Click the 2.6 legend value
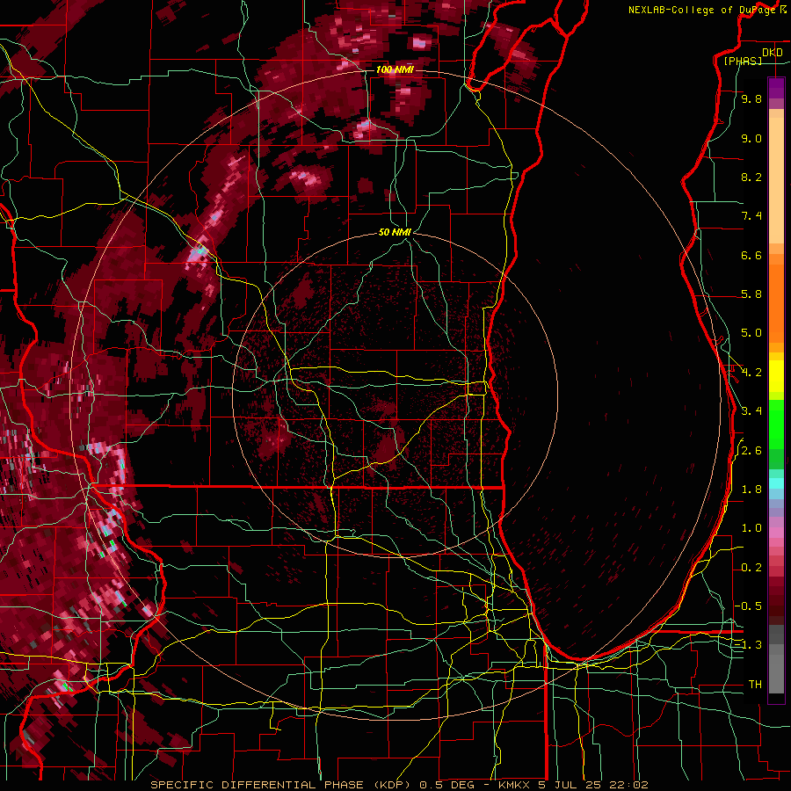 click(751, 451)
